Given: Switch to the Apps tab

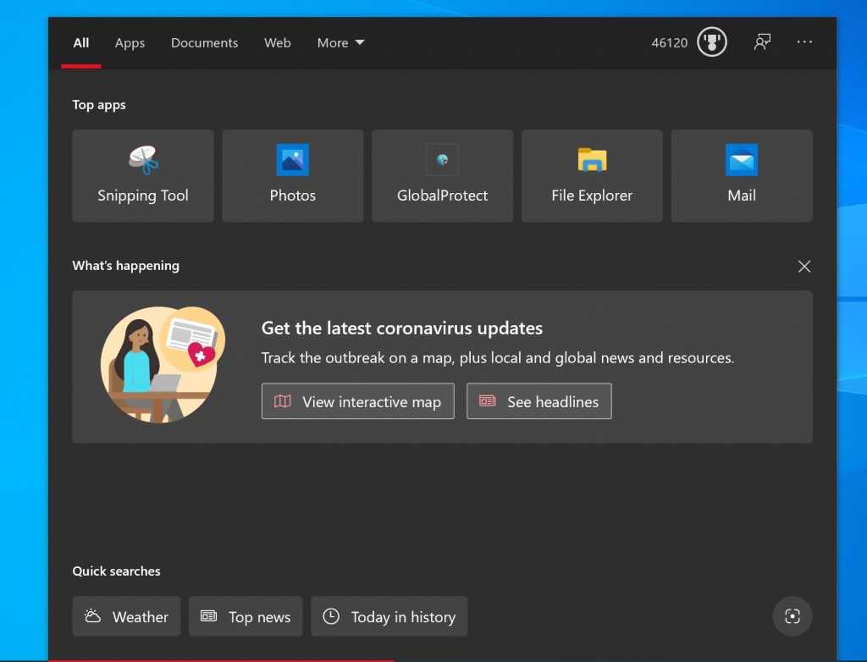Looking at the screenshot, I should point(130,43).
